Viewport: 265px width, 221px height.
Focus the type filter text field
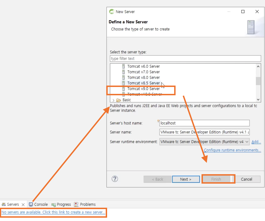pos(185,58)
